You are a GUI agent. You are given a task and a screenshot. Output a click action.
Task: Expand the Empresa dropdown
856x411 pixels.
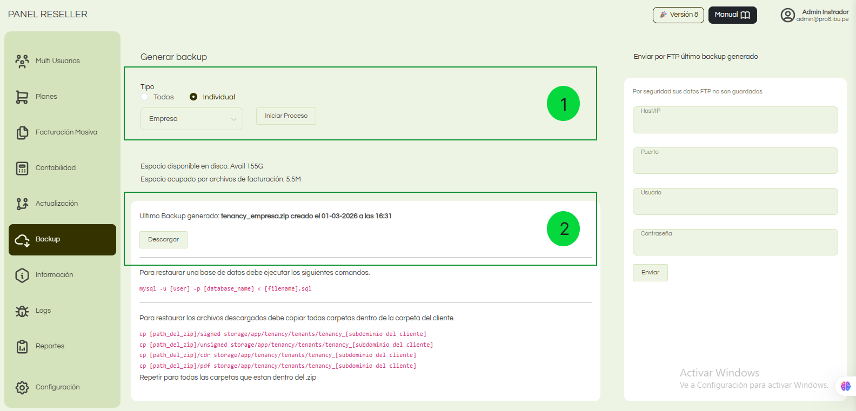191,119
